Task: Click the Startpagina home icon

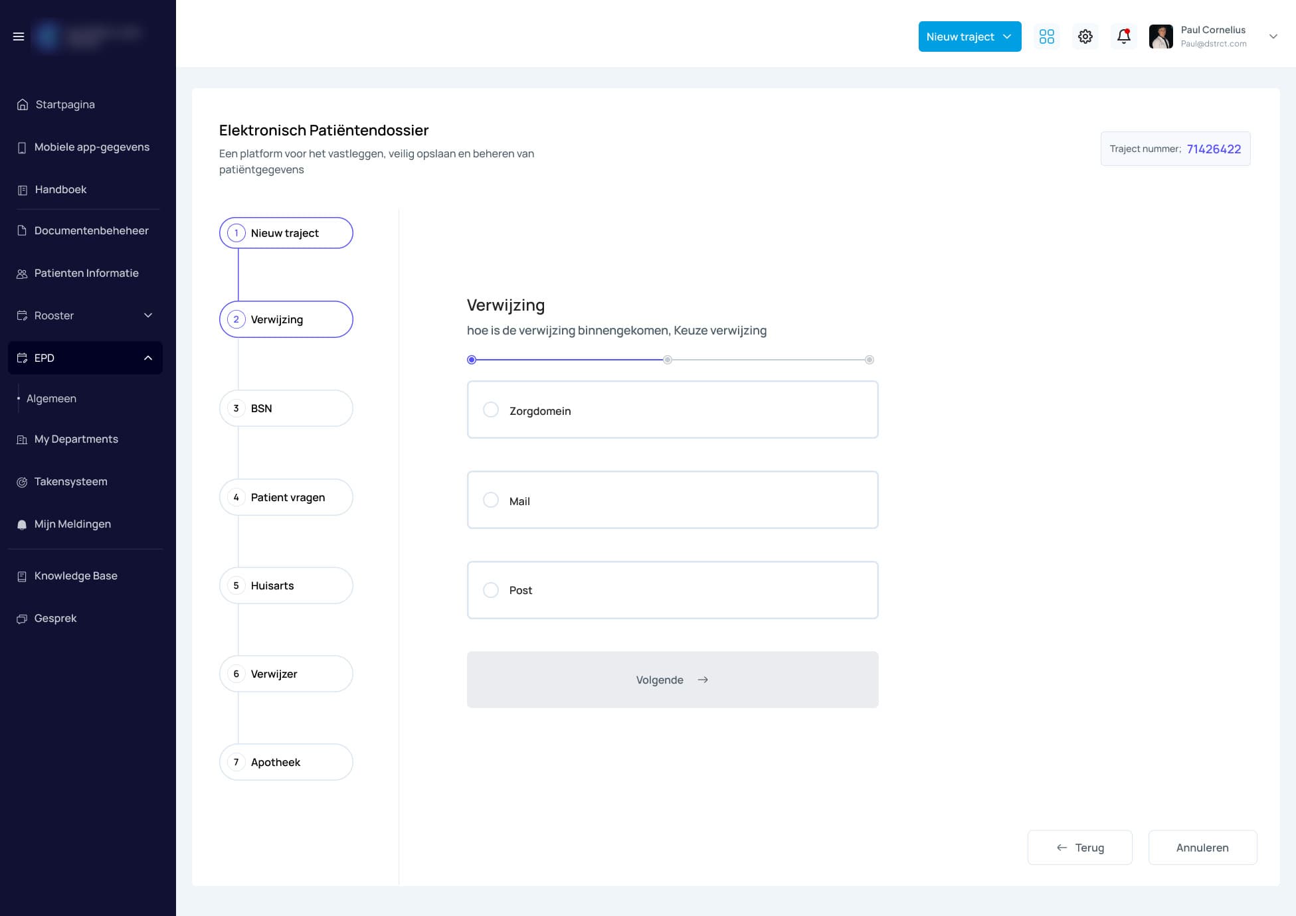Action: [23, 104]
